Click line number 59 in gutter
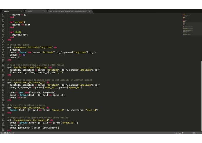202x143 pixels. (3, 82)
